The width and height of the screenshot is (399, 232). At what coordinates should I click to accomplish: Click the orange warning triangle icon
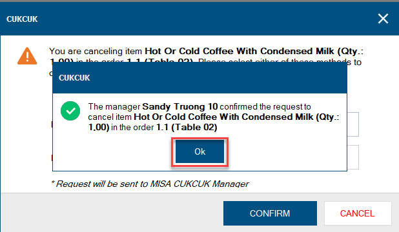tap(27, 56)
